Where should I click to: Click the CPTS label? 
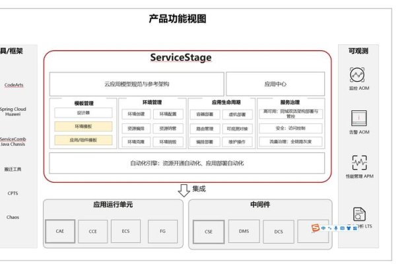13,193
